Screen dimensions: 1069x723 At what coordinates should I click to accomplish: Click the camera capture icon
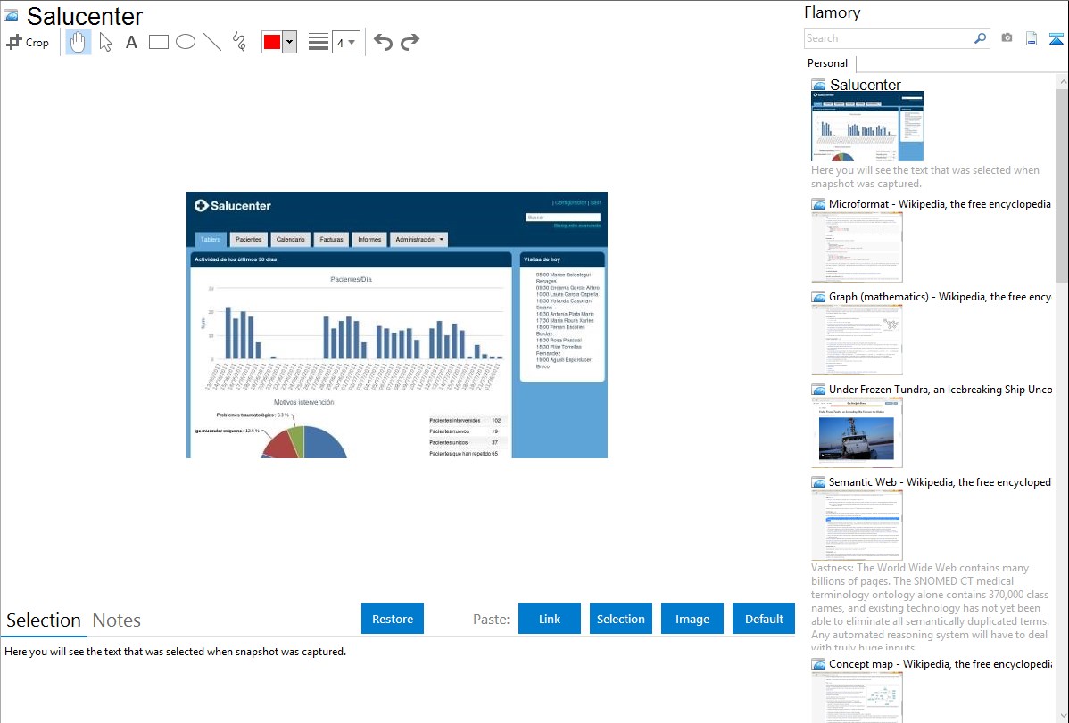click(1007, 38)
